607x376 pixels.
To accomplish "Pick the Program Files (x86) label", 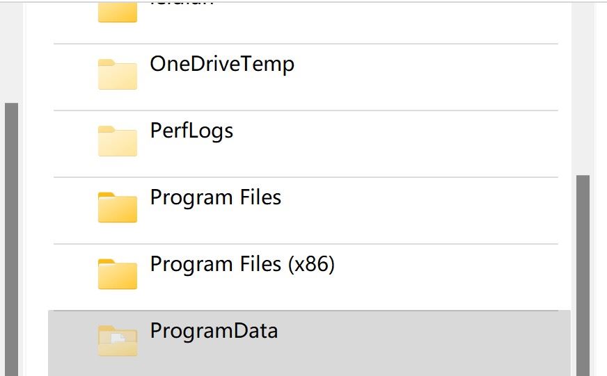I will point(242,264).
